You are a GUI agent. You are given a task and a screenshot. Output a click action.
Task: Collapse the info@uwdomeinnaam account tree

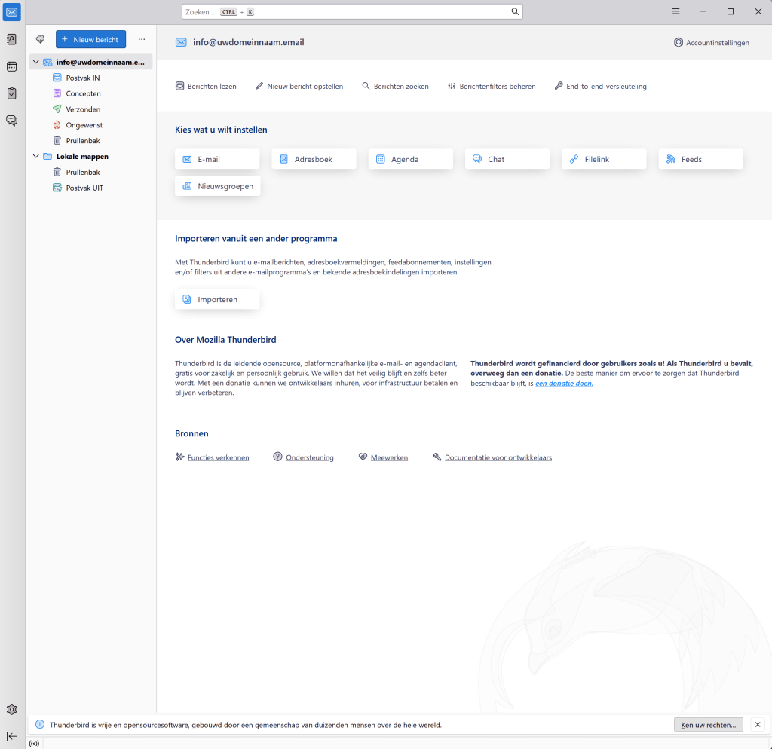(36, 62)
